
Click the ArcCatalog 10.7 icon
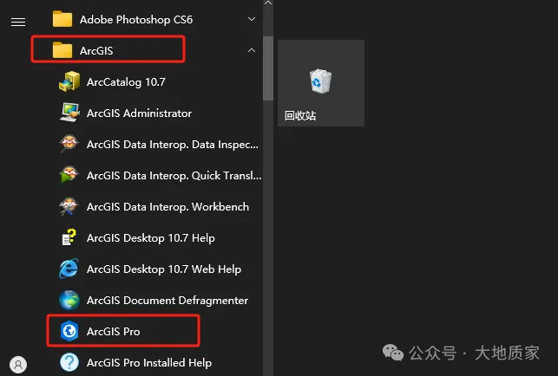(69, 82)
